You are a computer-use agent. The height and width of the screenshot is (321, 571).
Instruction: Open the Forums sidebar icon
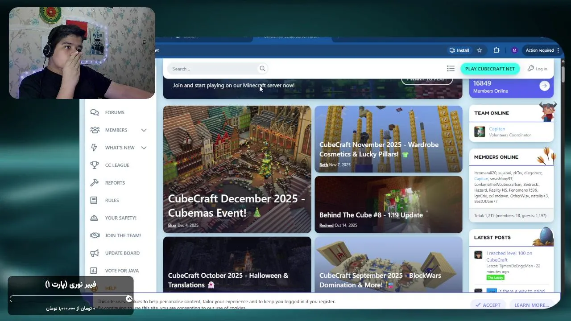click(x=94, y=112)
